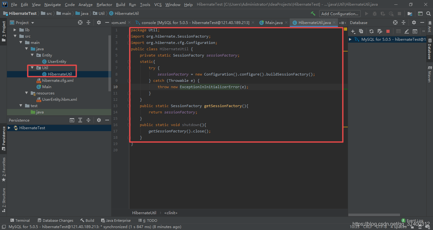Viewport: 433px width, 230px height.
Task: Click the QL console icon in Persistence panel
Action: pos(72,120)
